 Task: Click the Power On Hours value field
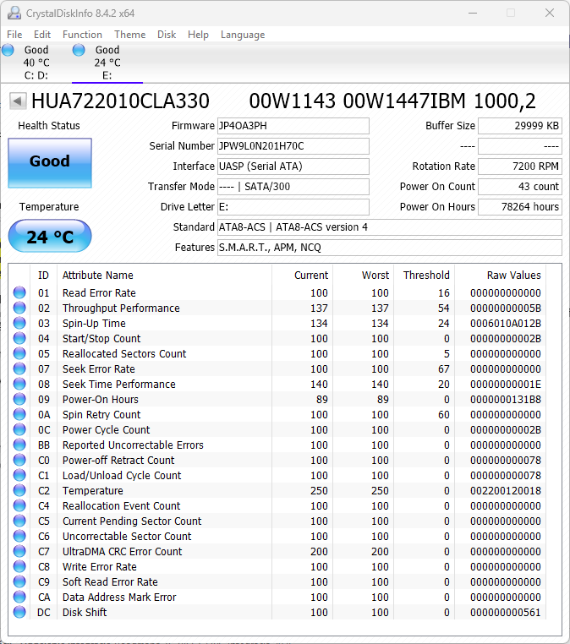point(520,207)
